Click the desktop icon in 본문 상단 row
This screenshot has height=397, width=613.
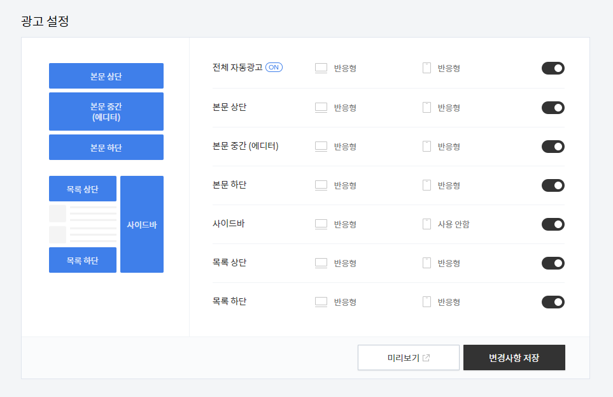click(321, 107)
